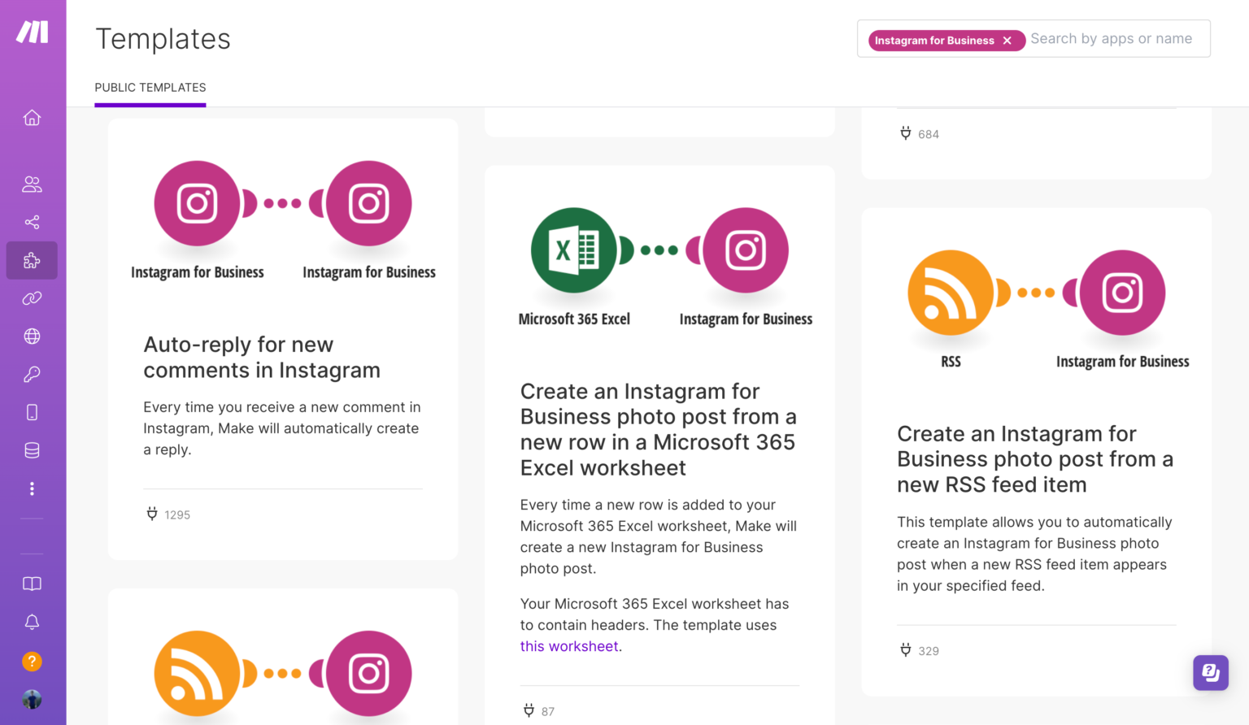Image resolution: width=1249 pixels, height=725 pixels.
Task: Open Webhooks globe icon
Action: point(32,336)
